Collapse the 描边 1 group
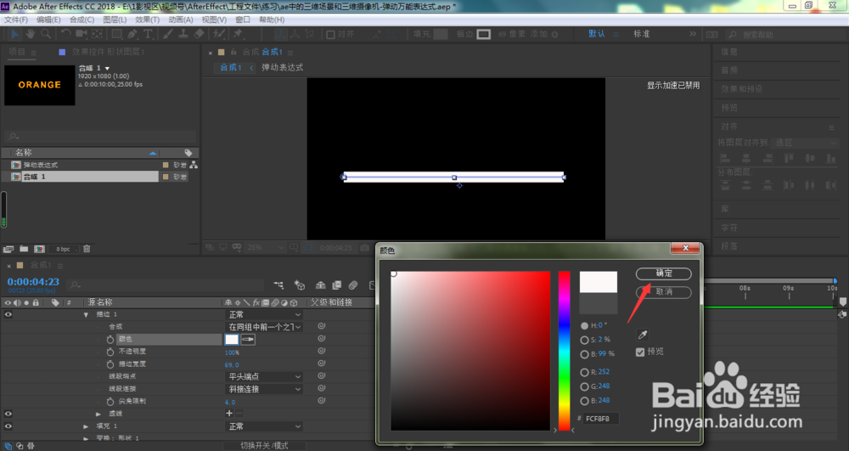Viewport: 849px width, 451px height. point(86,314)
